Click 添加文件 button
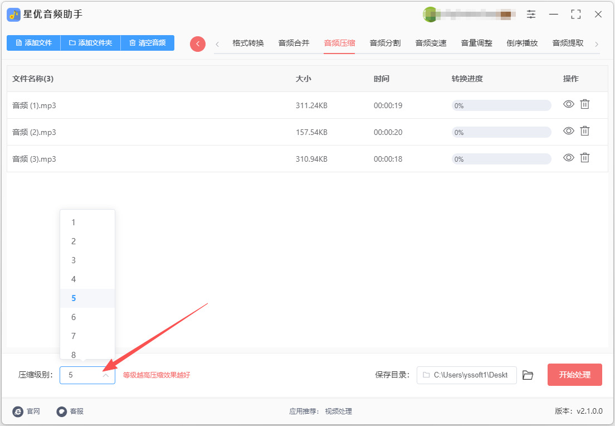Viewport: 615px width, 426px height. [x=34, y=43]
